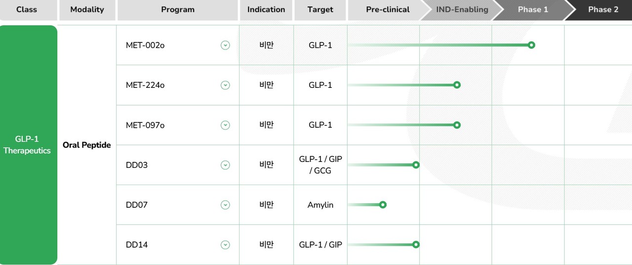Expand the DD14 program details
This screenshot has width=632, height=265.
tap(225, 245)
